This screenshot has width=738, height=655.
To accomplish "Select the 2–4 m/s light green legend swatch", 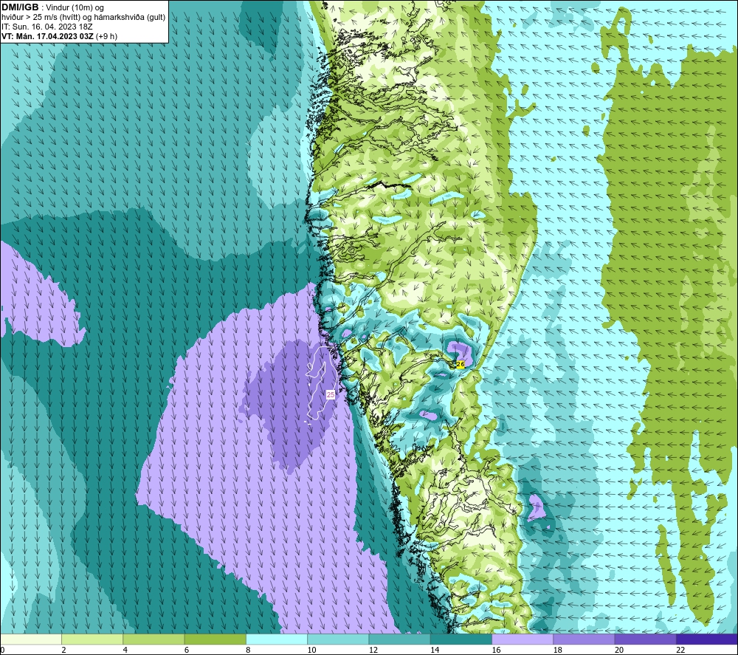I will click(x=92, y=639).
